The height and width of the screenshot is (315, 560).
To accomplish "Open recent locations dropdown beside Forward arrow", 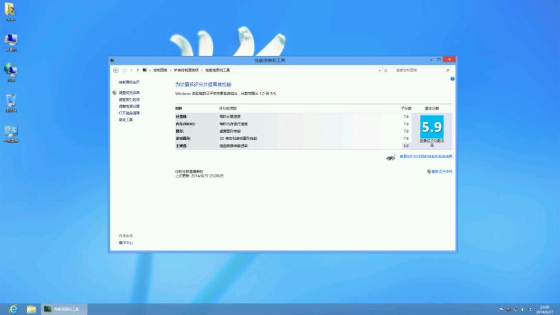I will (131, 70).
